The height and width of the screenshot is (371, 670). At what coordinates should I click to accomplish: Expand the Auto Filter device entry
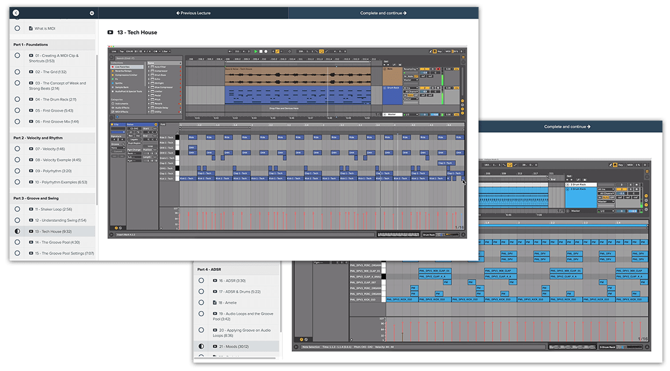click(149, 67)
